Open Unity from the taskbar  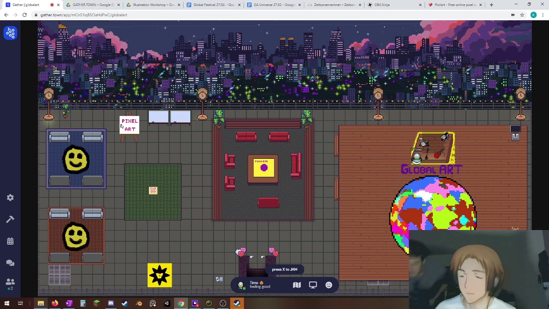167,303
